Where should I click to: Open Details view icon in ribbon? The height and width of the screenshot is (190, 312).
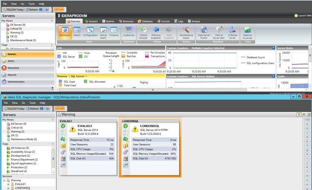pos(77,32)
